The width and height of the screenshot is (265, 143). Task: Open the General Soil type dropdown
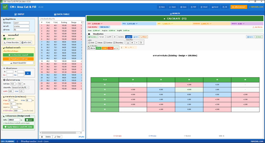pos(20,87)
